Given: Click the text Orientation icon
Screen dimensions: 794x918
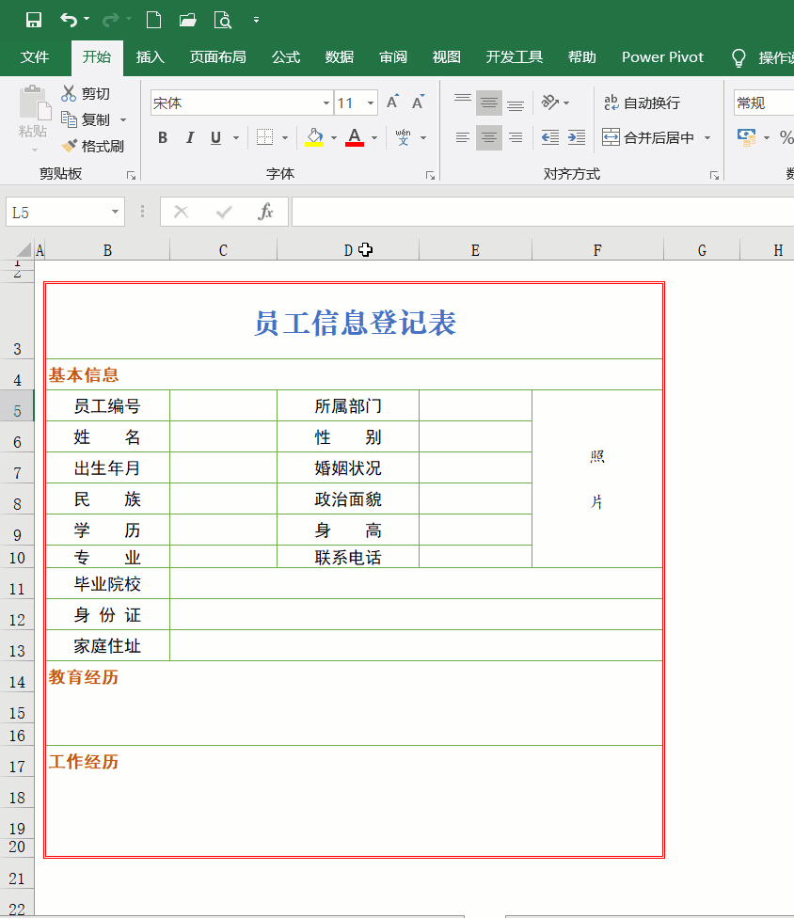Looking at the screenshot, I should (550, 103).
